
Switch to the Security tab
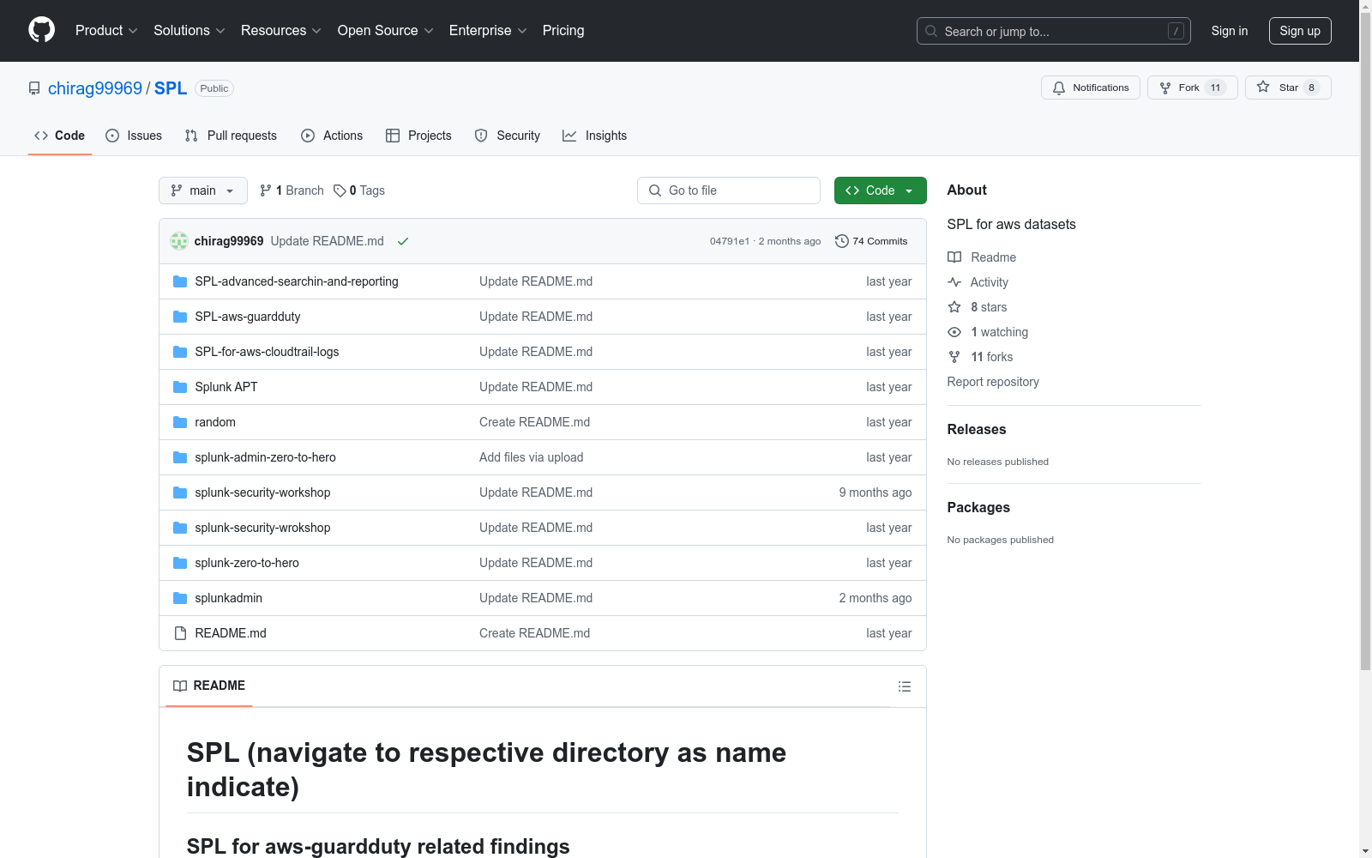[508, 136]
